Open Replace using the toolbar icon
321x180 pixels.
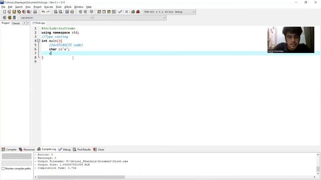click(60, 12)
